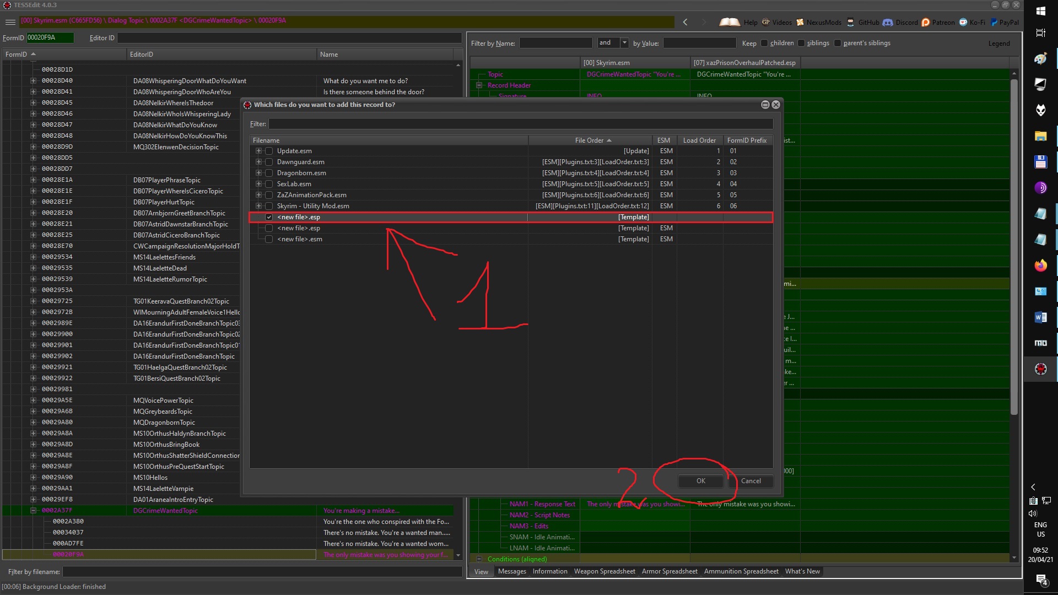
Task: Open Task View in taskbar
Action: [x=1040, y=33]
